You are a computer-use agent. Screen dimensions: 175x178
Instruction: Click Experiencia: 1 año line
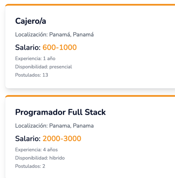(x=35, y=59)
